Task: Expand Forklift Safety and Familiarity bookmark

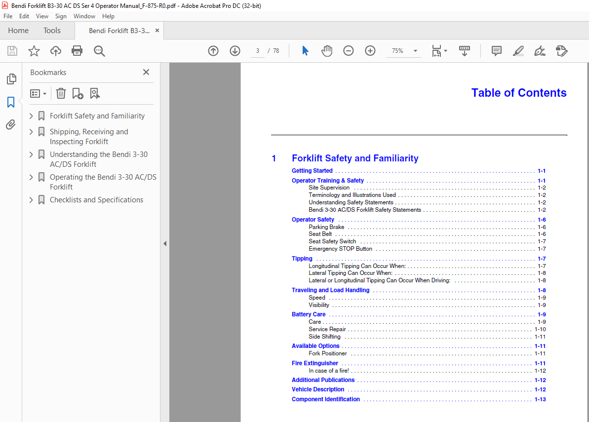Action: click(x=31, y=116)
